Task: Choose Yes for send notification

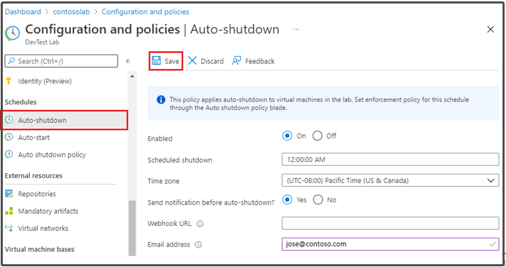Action: tap(287, 200)
